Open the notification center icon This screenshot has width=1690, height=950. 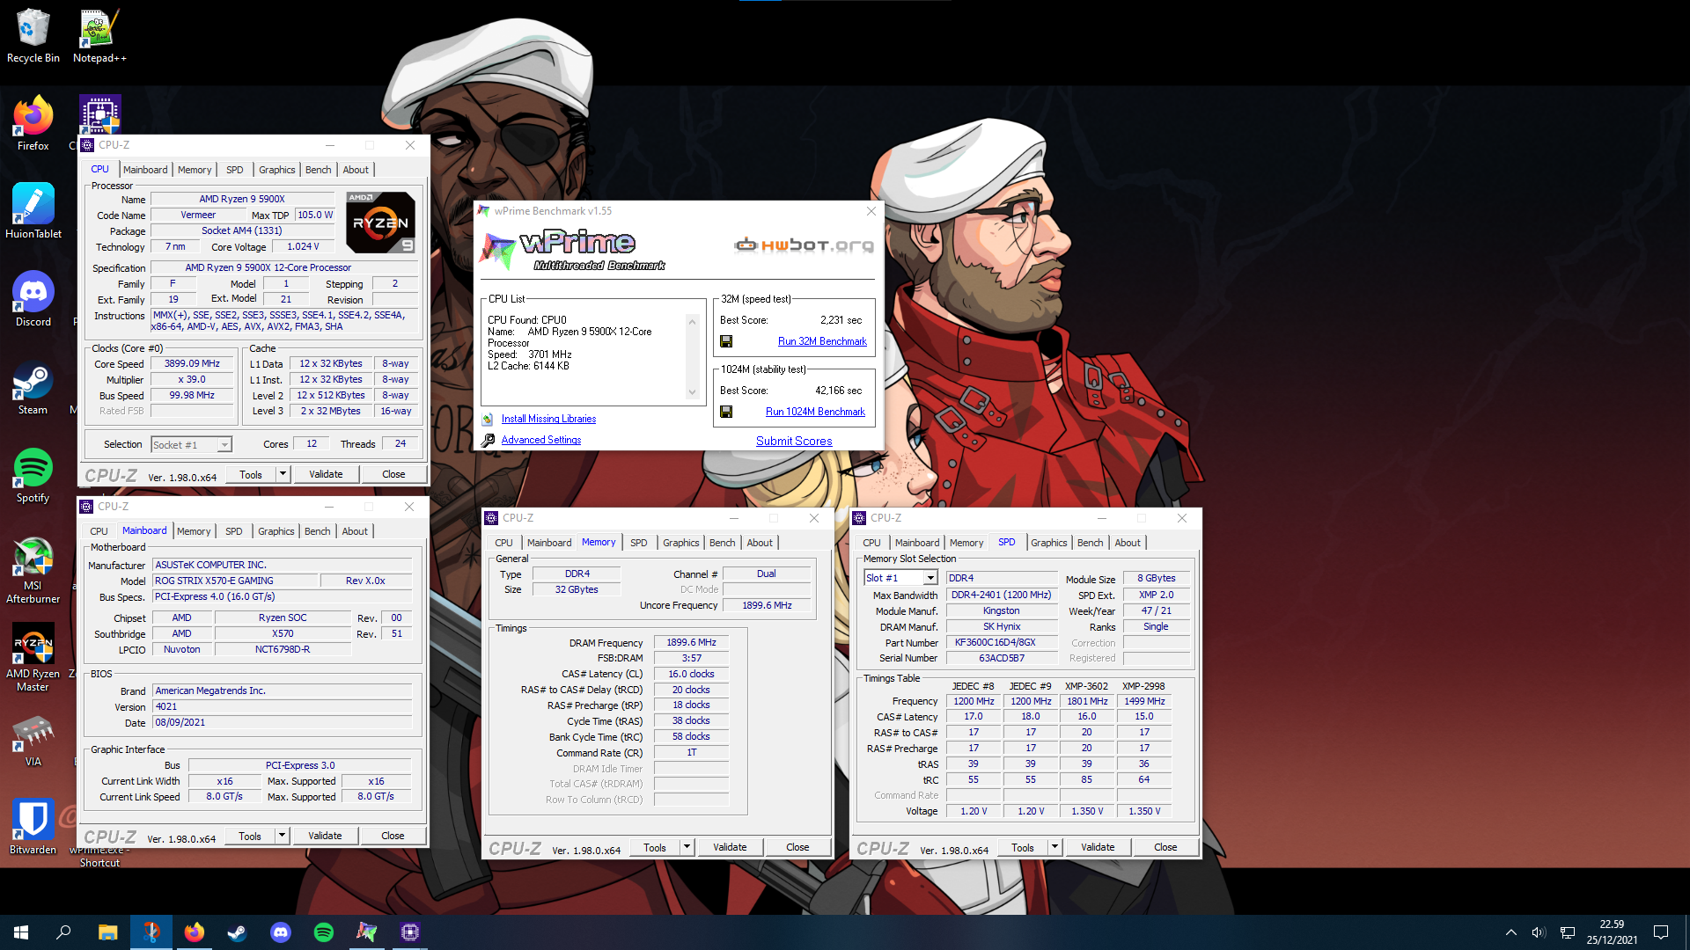tap(1660, 932)
